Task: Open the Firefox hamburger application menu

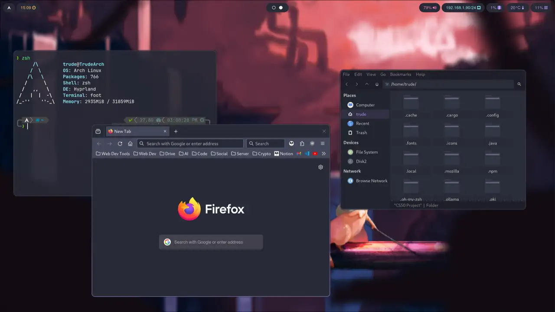Action: coord(322,143)
